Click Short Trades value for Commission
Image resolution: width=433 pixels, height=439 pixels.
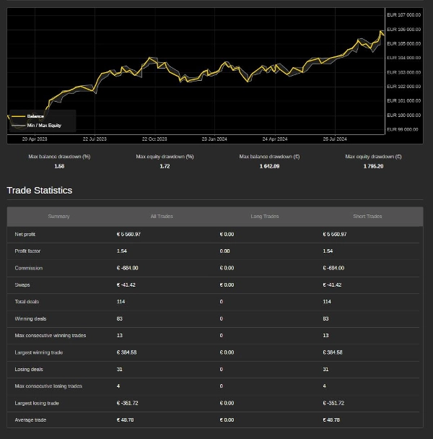point(333,268)
